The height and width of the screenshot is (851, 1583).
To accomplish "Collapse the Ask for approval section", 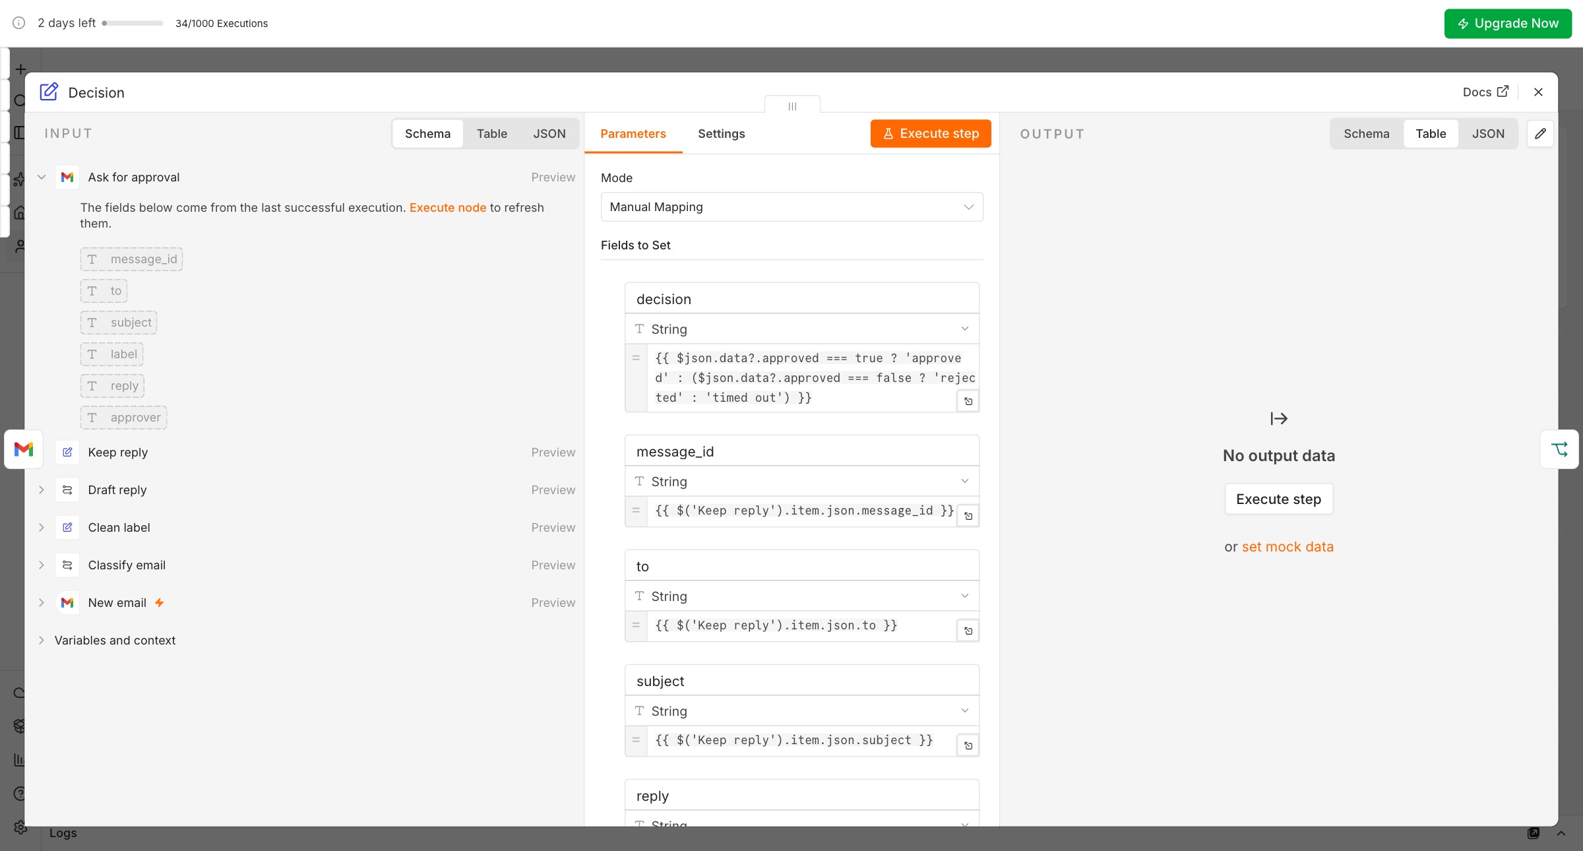I will click(42, 177).
